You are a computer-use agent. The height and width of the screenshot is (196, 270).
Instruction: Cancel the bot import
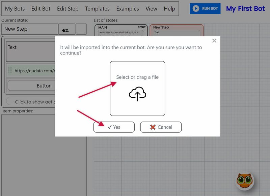tap(161, 127)
